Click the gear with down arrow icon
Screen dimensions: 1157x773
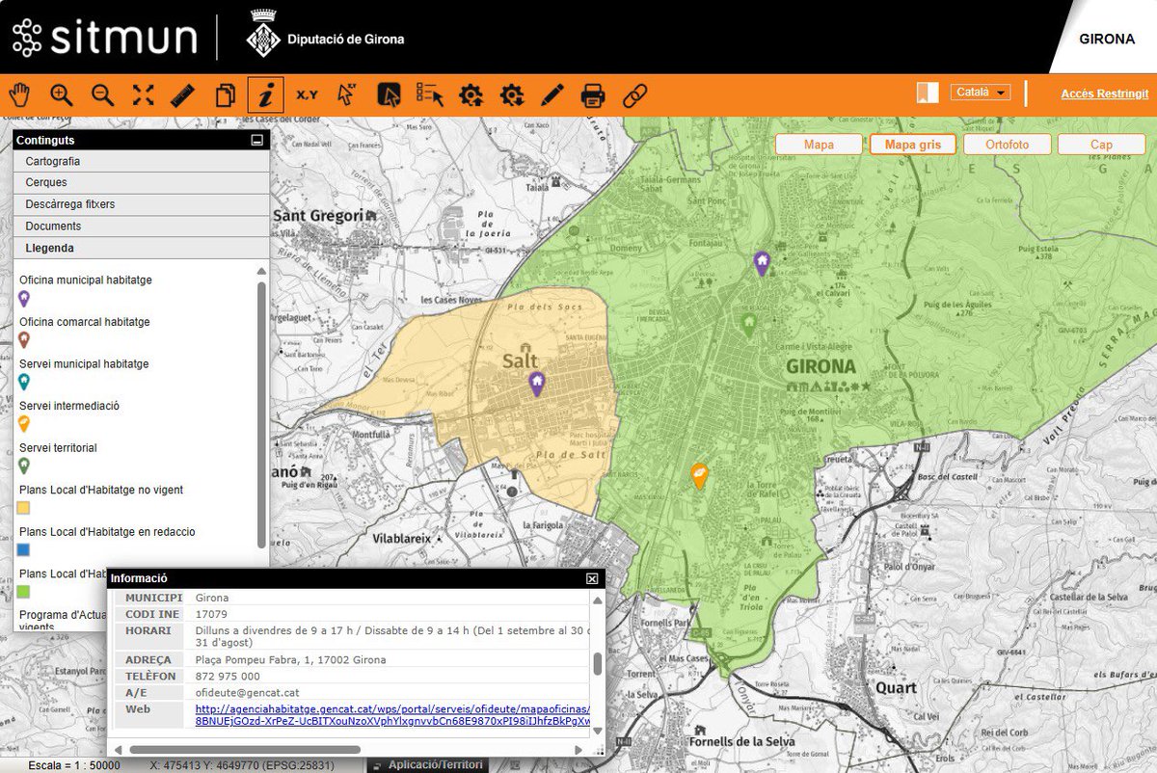coord(511,94)
